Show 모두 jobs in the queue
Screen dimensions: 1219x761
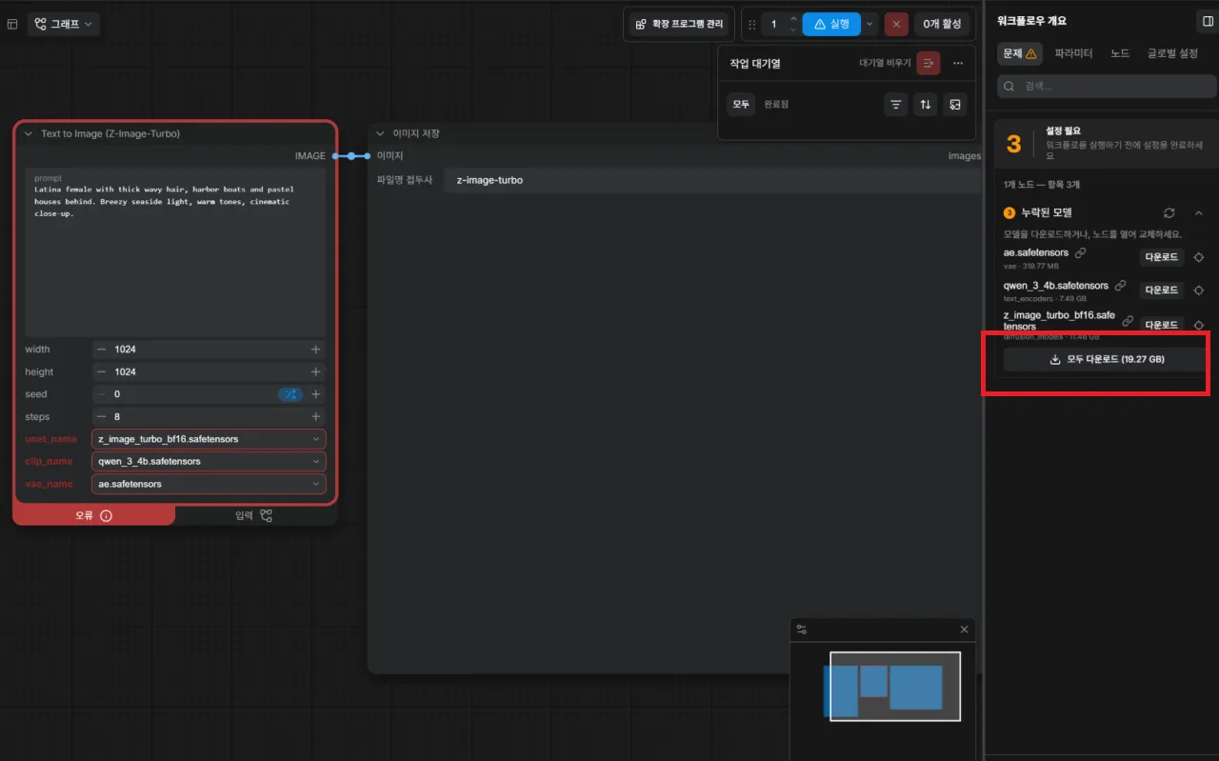click(741, 104)
